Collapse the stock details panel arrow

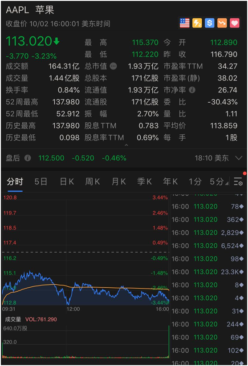coord(126,145)
